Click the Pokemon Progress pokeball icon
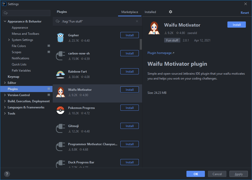Screen dimensions: 252x180 click(60, 110)
